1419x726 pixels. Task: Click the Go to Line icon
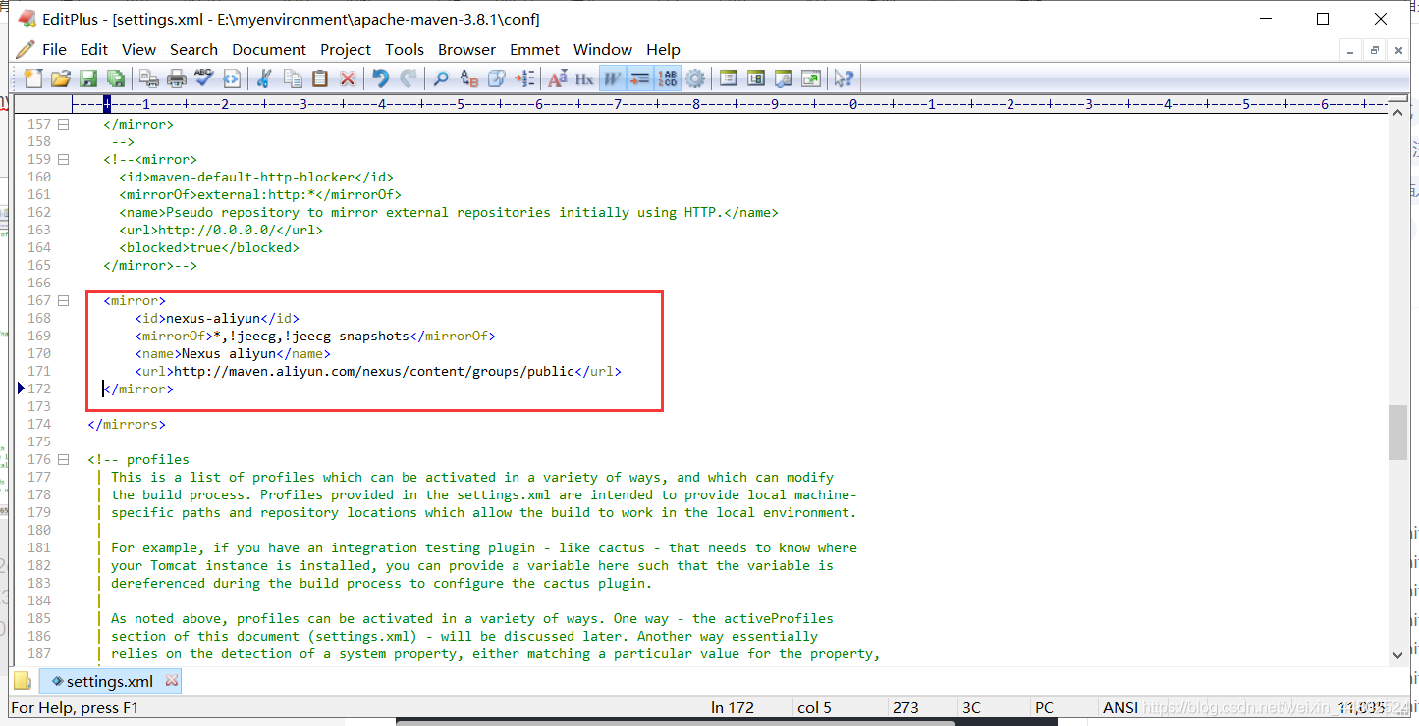pos(524,78)
